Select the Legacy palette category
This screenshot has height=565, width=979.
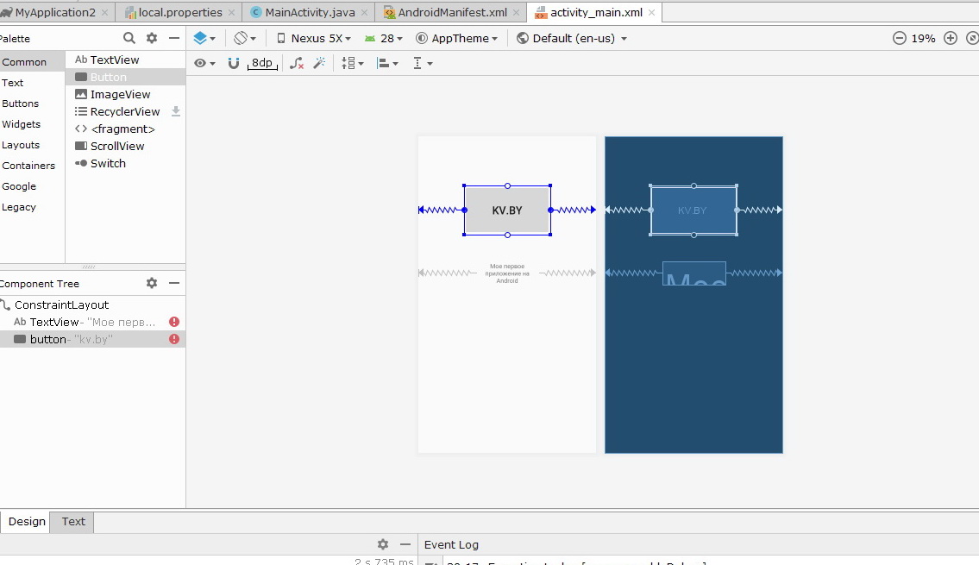tap(32, 207)
